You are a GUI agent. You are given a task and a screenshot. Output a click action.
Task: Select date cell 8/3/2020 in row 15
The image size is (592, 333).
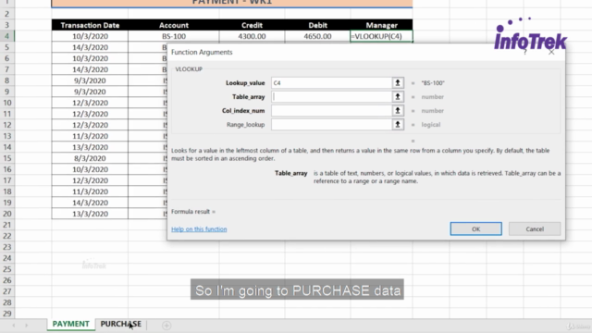90,158
